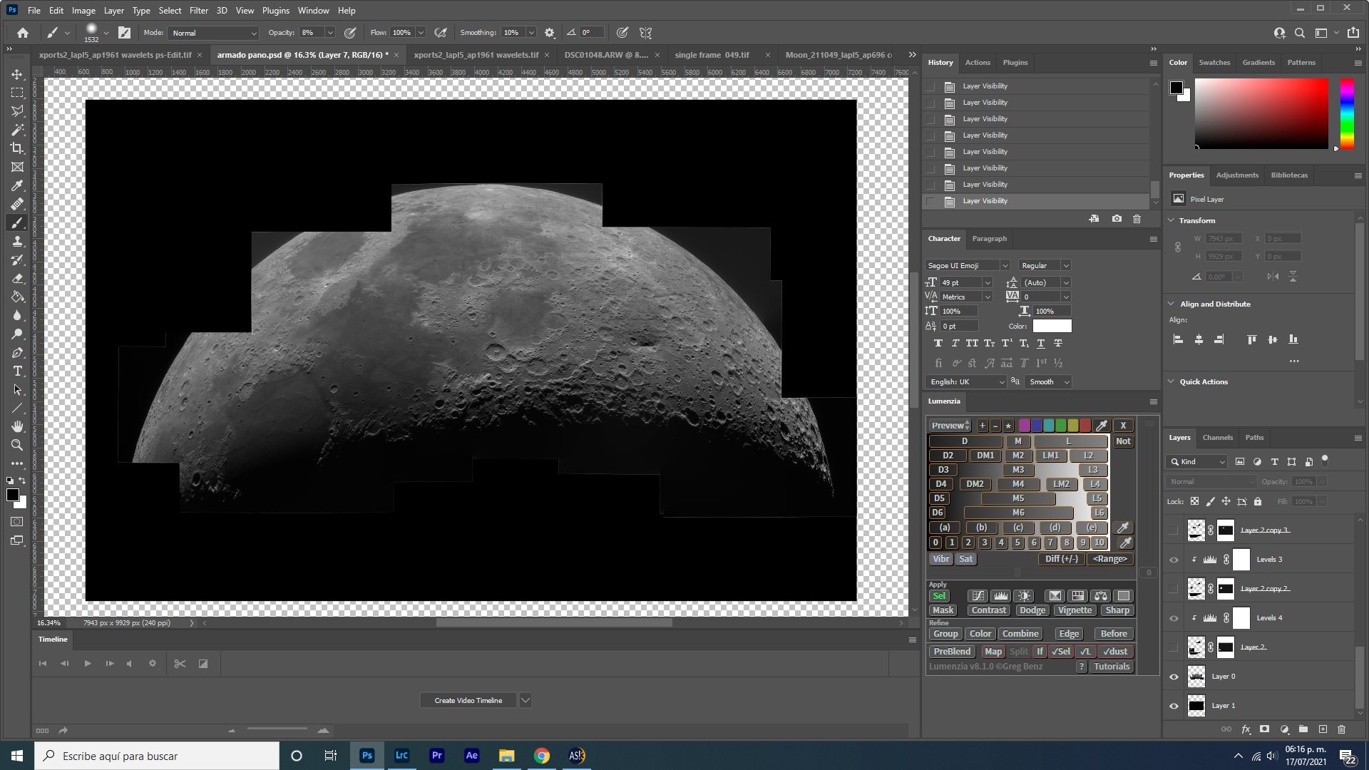Select the Healing Brush tool
Screen dimensions: 1369x770
(x=17, y=204)
